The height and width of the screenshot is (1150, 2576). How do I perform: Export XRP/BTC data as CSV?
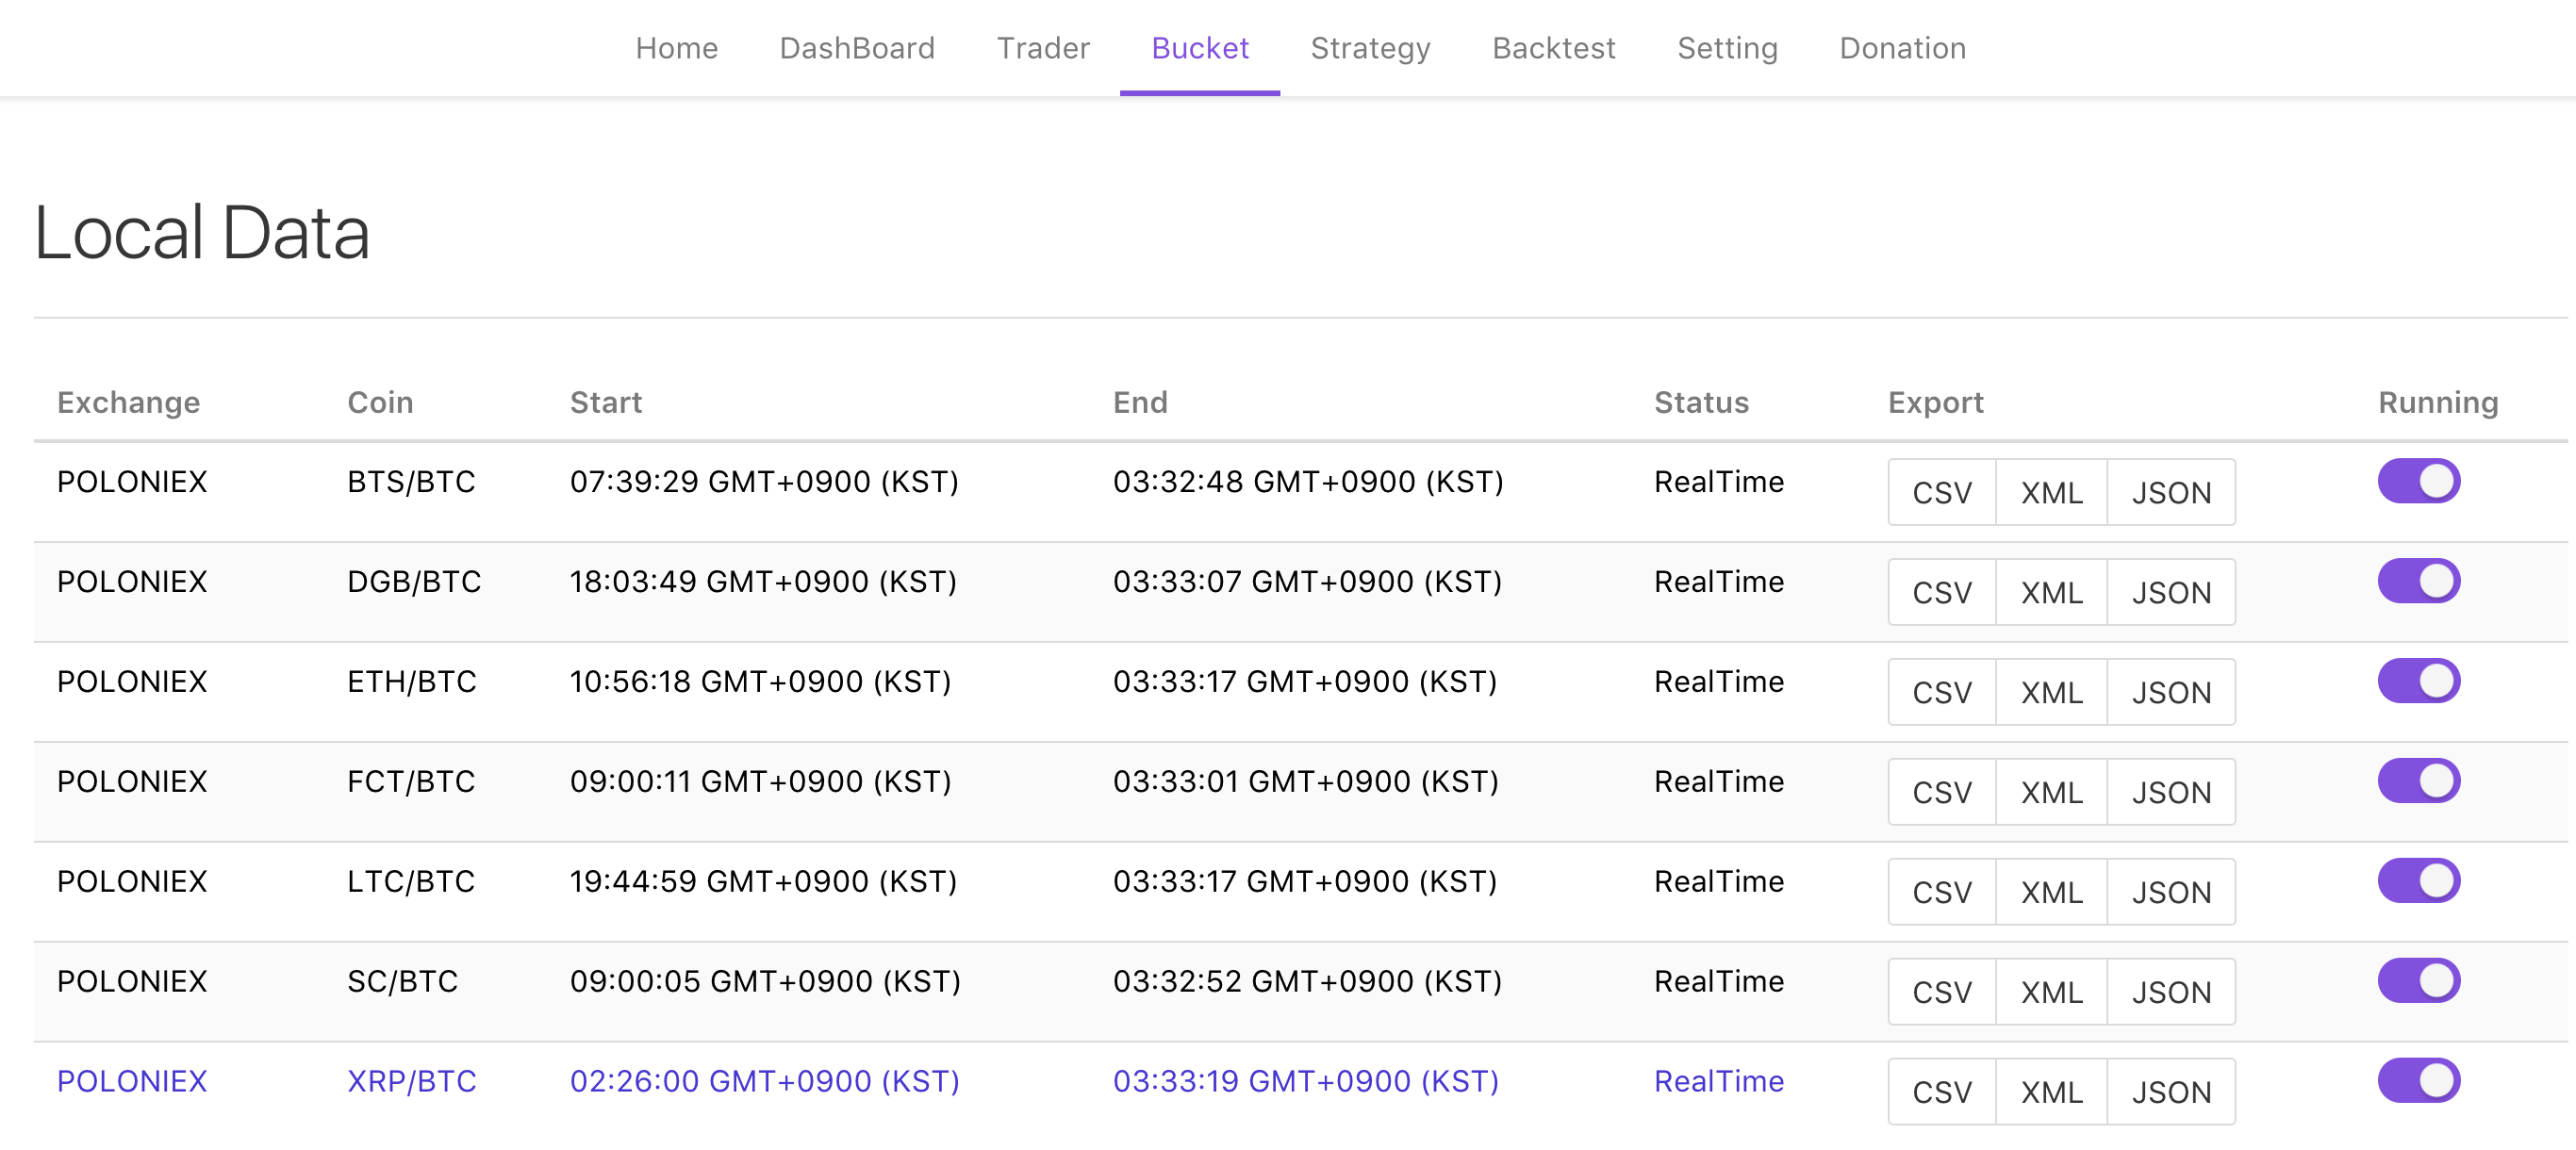(1942, 1092)
